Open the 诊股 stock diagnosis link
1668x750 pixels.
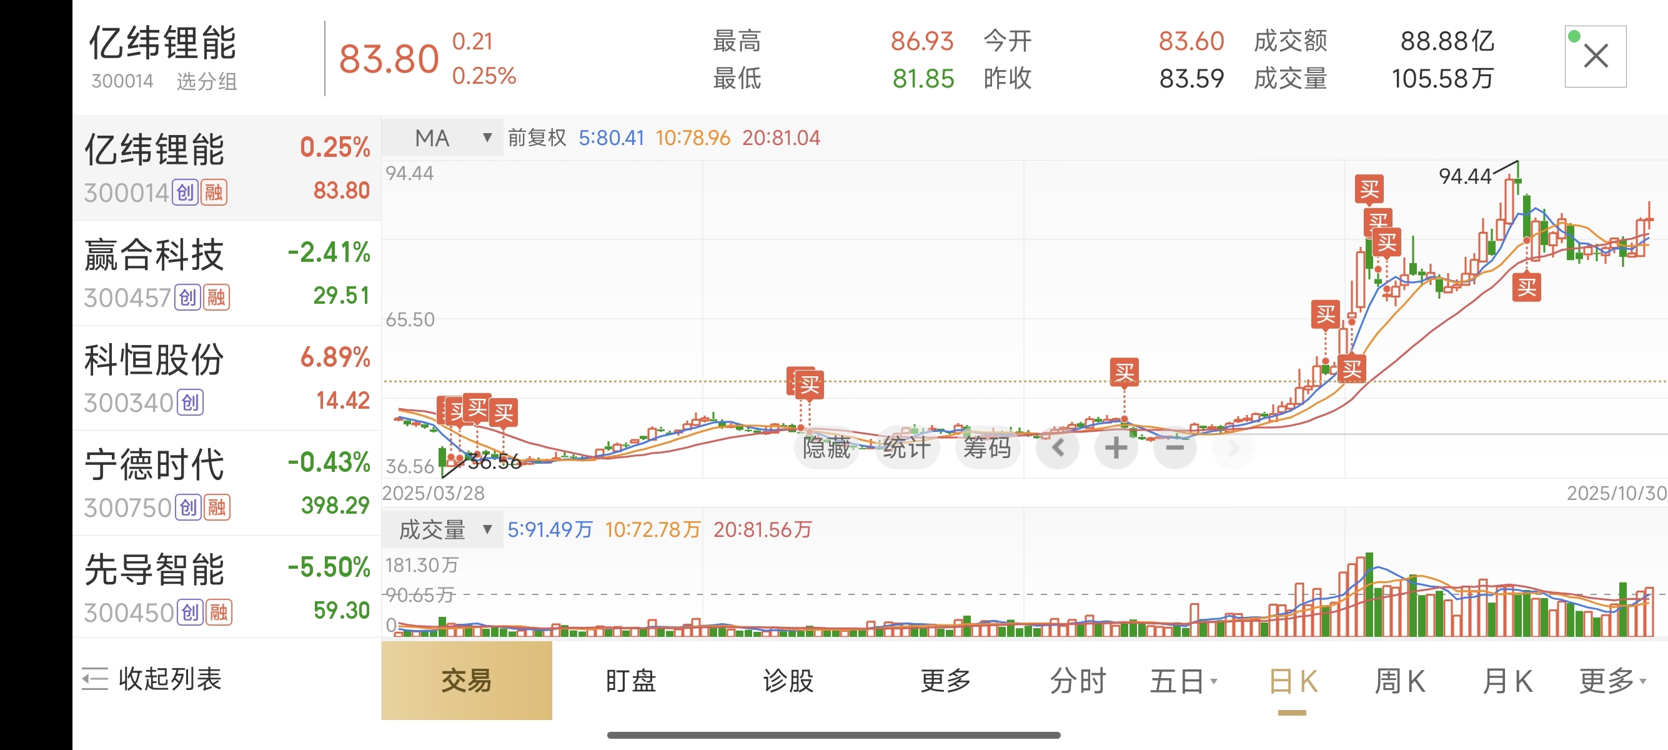pyautogui.click(x=788, y=681)
